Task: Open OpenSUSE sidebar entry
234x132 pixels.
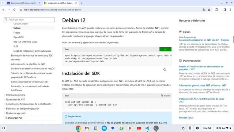Action: click(19, 37)
